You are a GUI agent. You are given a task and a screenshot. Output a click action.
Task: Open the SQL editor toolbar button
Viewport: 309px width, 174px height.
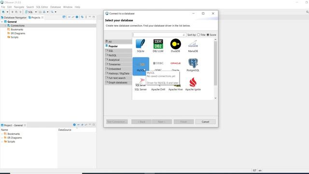(x=29, y=12)
